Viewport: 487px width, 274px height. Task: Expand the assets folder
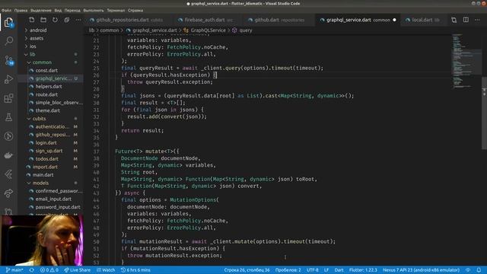(37, 38)
